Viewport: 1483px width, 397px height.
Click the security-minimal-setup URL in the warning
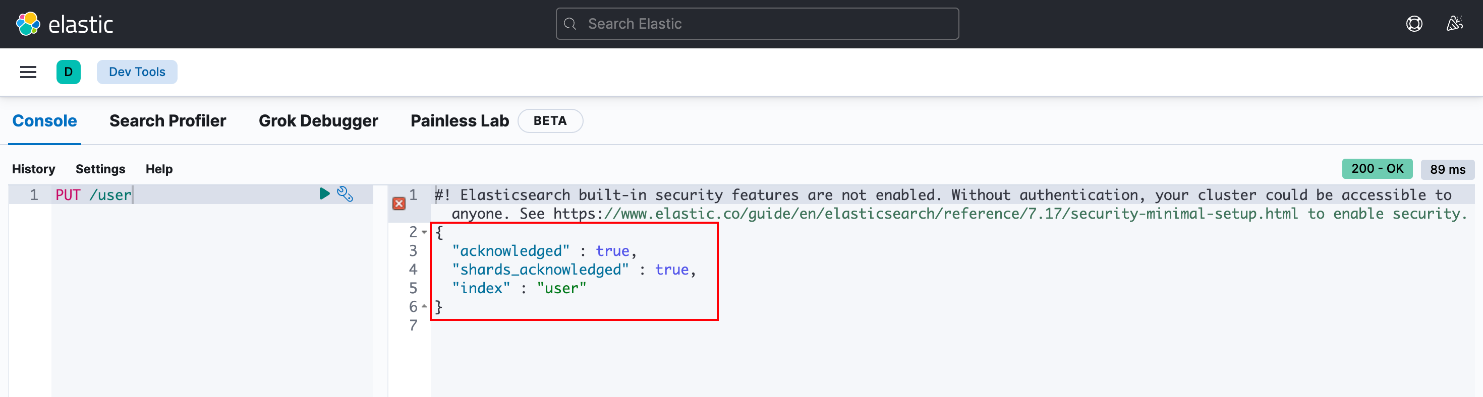pos(926,214)
